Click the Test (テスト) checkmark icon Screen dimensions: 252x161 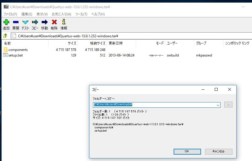[x=25, y=22]
